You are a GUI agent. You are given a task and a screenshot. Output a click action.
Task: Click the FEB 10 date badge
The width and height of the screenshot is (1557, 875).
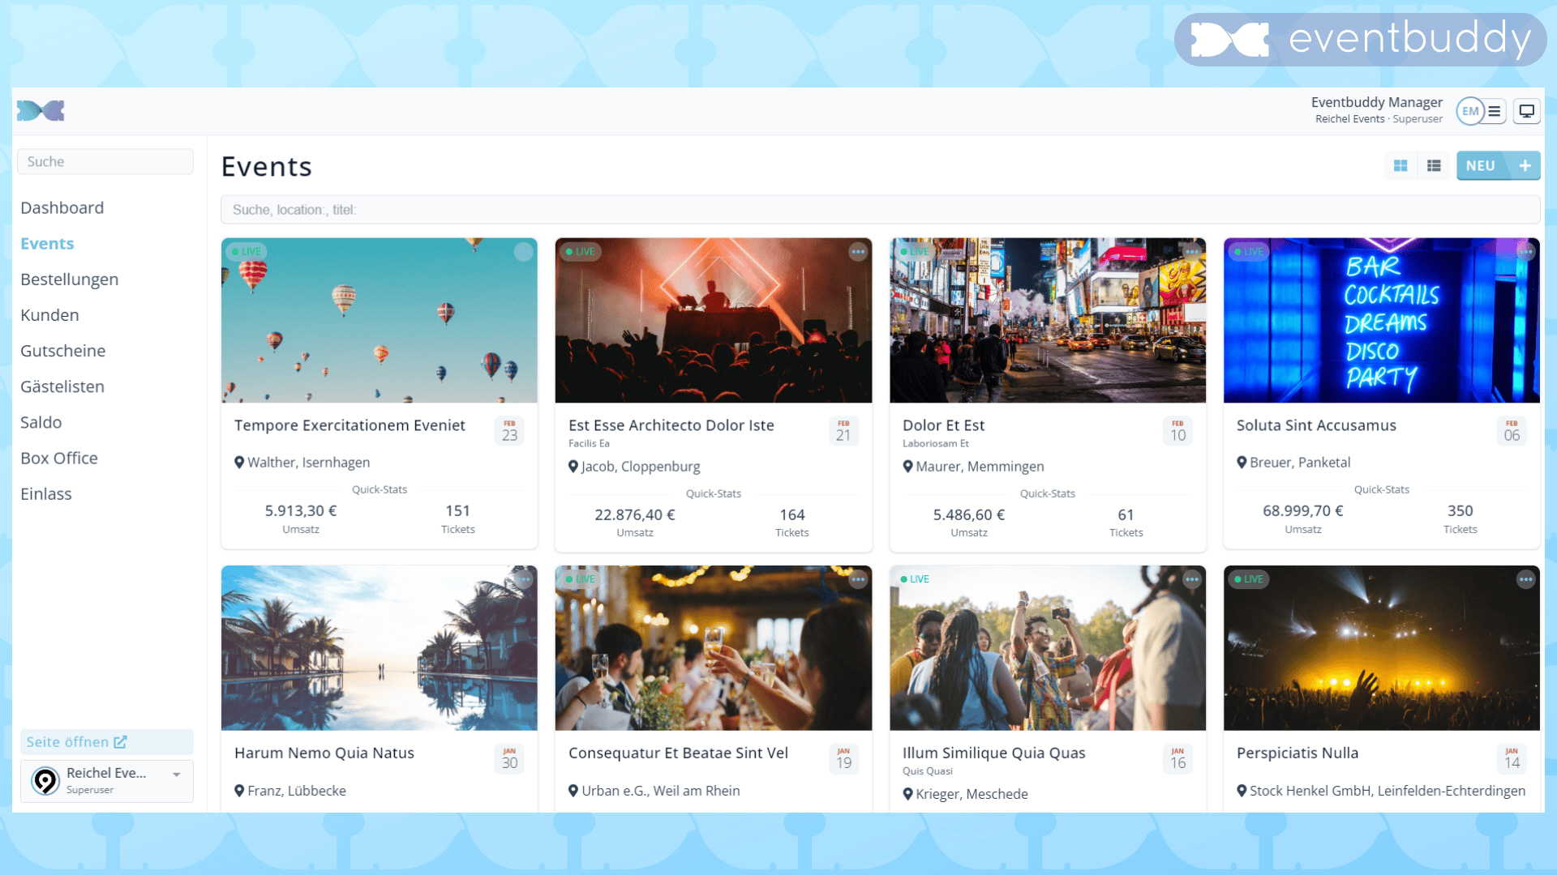[1177, 431]
